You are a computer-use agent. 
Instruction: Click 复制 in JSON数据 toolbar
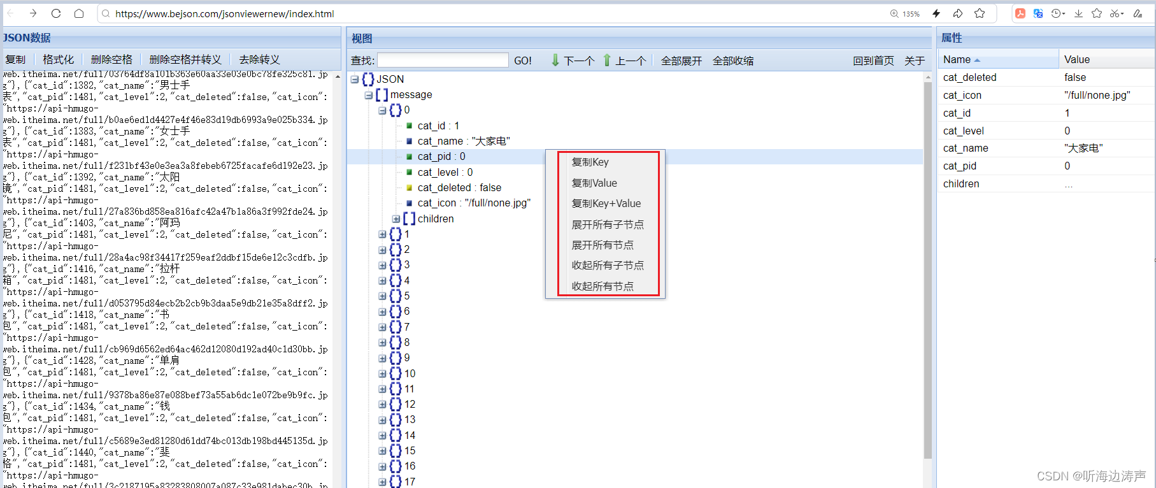click(x=15, y=59)
